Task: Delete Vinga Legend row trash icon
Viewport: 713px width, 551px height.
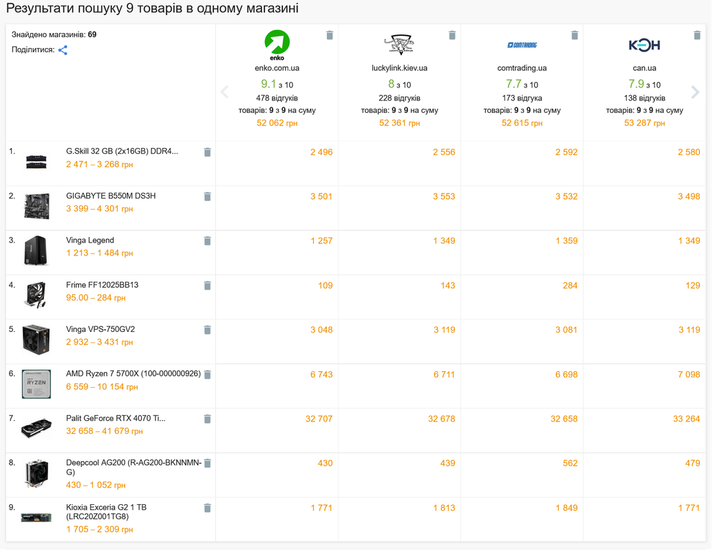Action: tap(207, 240)
